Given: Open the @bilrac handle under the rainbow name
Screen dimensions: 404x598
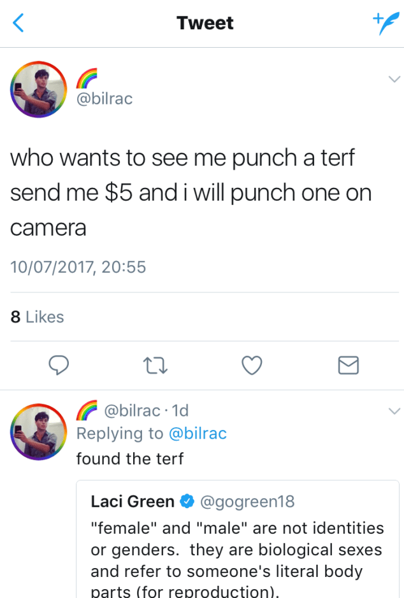Looking at the screenshot, I should (x=105, y=99).
